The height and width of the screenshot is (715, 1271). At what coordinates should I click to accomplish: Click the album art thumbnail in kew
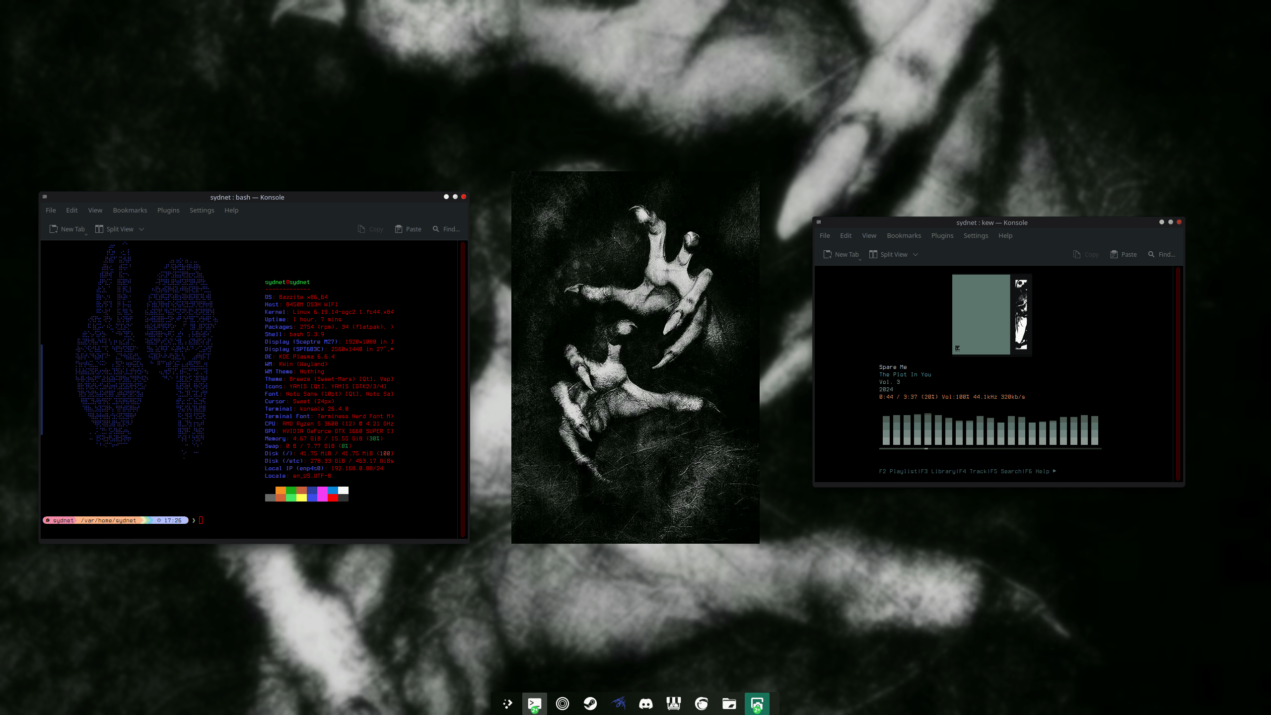click(991, 315)
